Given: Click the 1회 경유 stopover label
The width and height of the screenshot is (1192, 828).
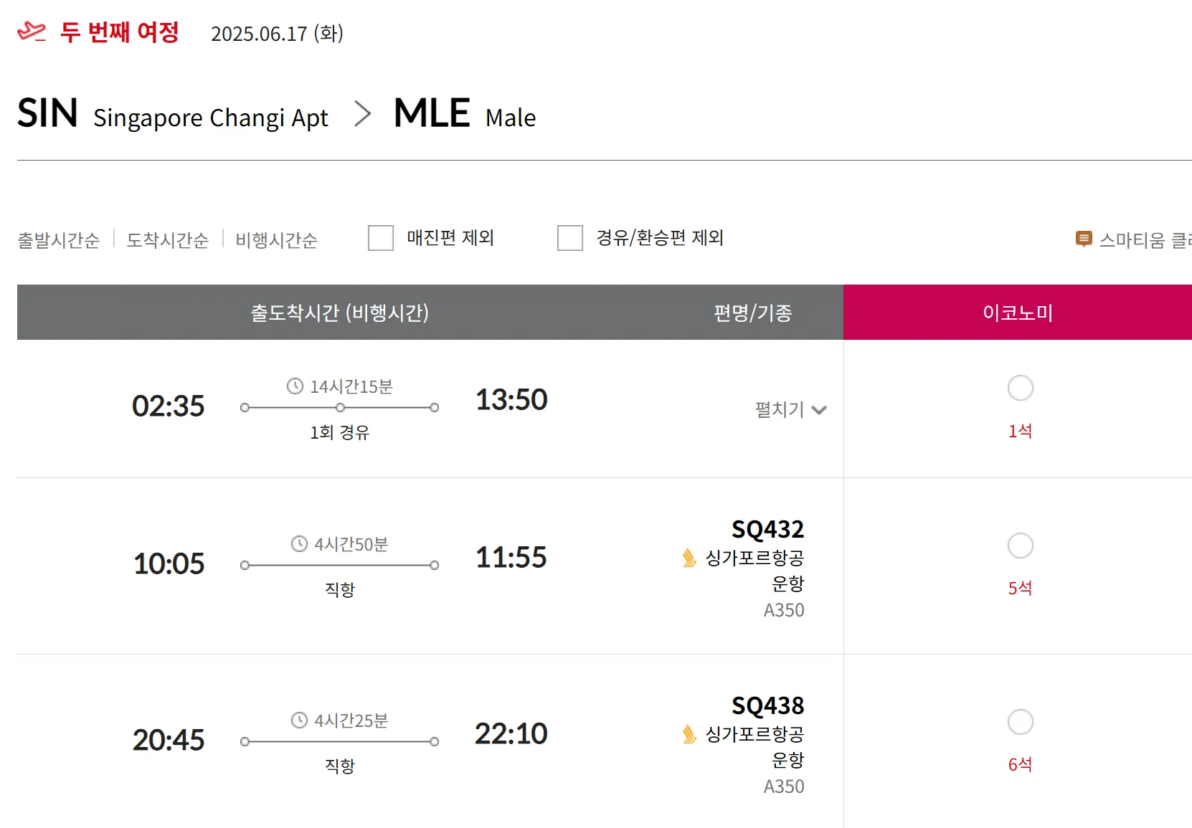Looking at the screenshot, I should point(339,432).
